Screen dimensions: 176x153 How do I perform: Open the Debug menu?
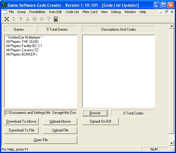[116, 12]
